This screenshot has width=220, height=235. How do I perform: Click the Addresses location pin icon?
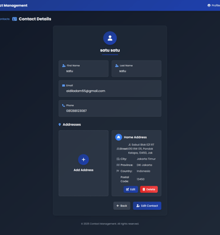[60, 125]
